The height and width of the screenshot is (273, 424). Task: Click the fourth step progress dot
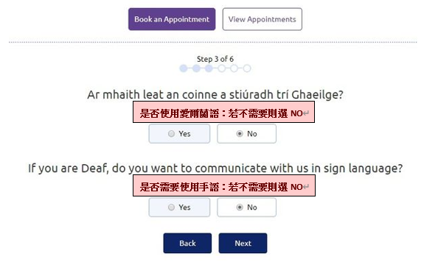click(x=221, y=68)
